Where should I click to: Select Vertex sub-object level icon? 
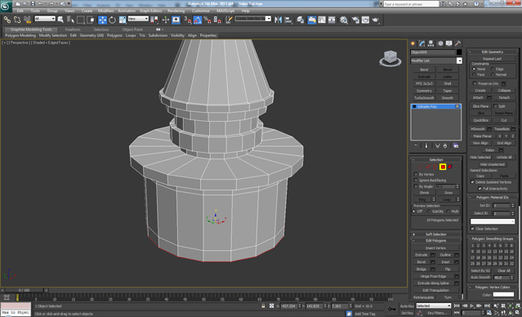coord(421,167)
